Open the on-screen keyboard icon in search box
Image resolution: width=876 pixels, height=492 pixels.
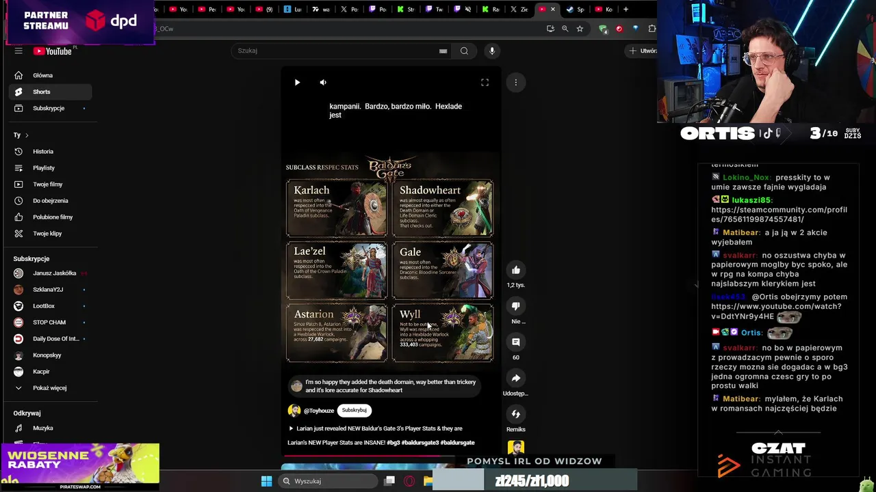pos(443,51)
